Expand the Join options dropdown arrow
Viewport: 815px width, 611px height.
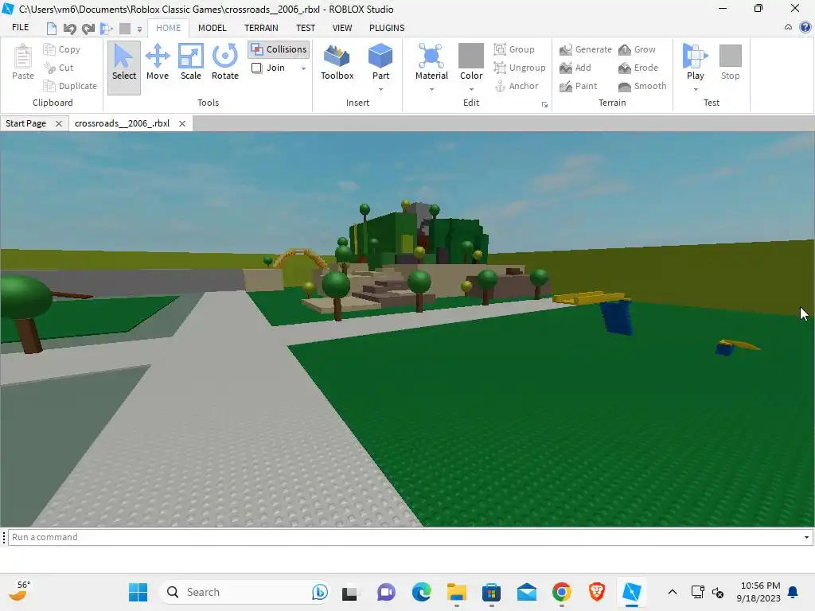303,68
